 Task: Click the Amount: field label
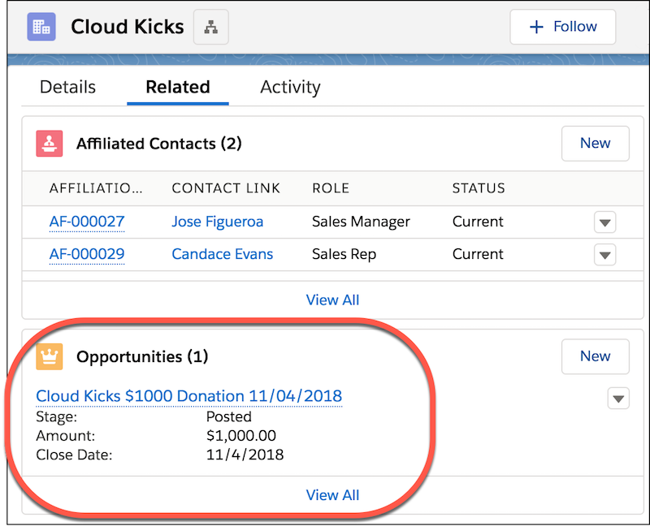click(66, 436)
